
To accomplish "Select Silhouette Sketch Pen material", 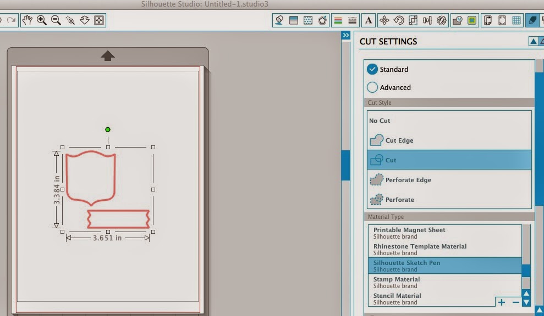I will pyautogui.click(x=445, y=266).
